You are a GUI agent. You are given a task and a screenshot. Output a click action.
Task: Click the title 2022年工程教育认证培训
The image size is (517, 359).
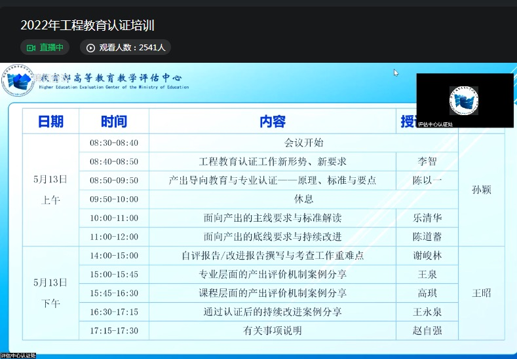[x=87, y=26]
